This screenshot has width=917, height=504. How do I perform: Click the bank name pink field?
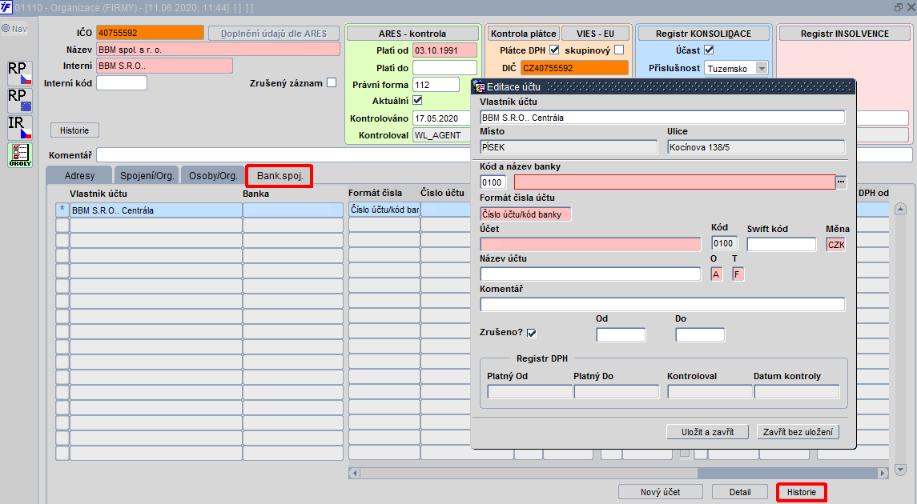pyautogui.click(x=674, y=182)
